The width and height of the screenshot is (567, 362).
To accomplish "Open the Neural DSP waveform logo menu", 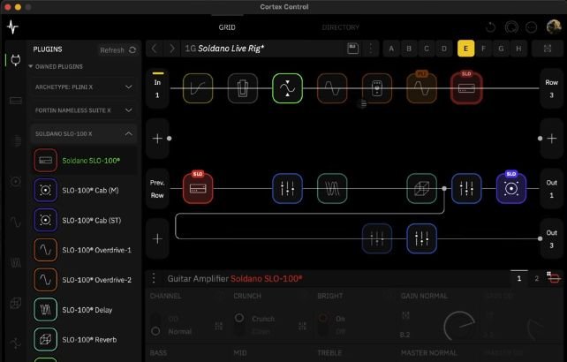I will 12,27.
